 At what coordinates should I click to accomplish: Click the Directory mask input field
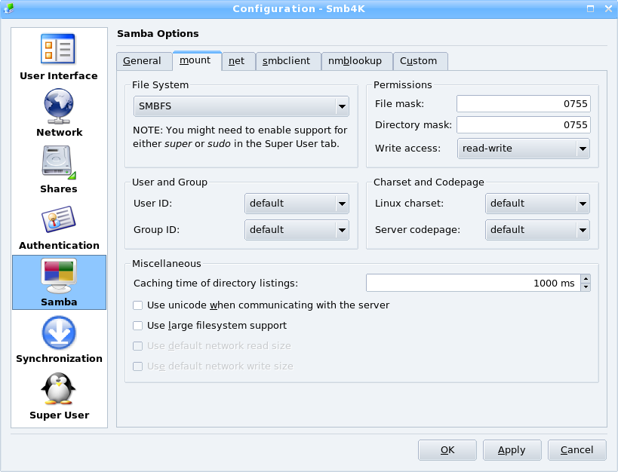pyautogui.click(x=524, y=125)
